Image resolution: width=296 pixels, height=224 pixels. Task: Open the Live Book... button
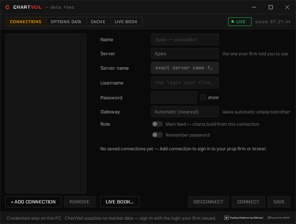coord(120,202)
